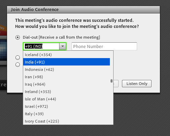Select the third radio option in the dialog
The image size is (170, 136).
pyautogui.click(x=17, y=64)
